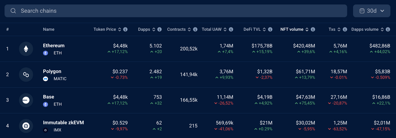Viewport: 396px width, 138px height.
Task: Open the Ethereum chain name link
Action: click(x=54, y=46)
